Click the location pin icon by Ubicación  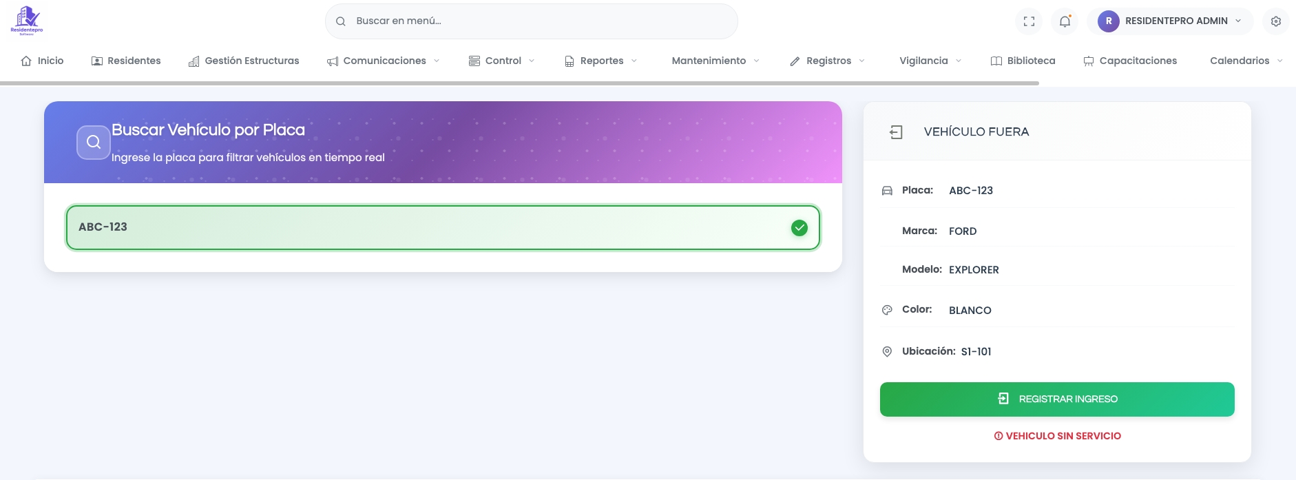(x=887, y=352)
